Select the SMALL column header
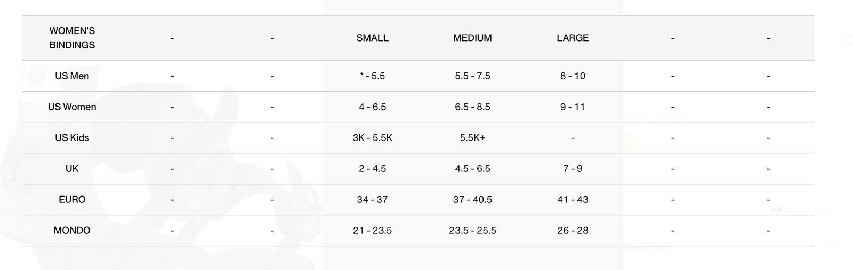This screenshot has width=853, height=270. click(x=372, y=38)
